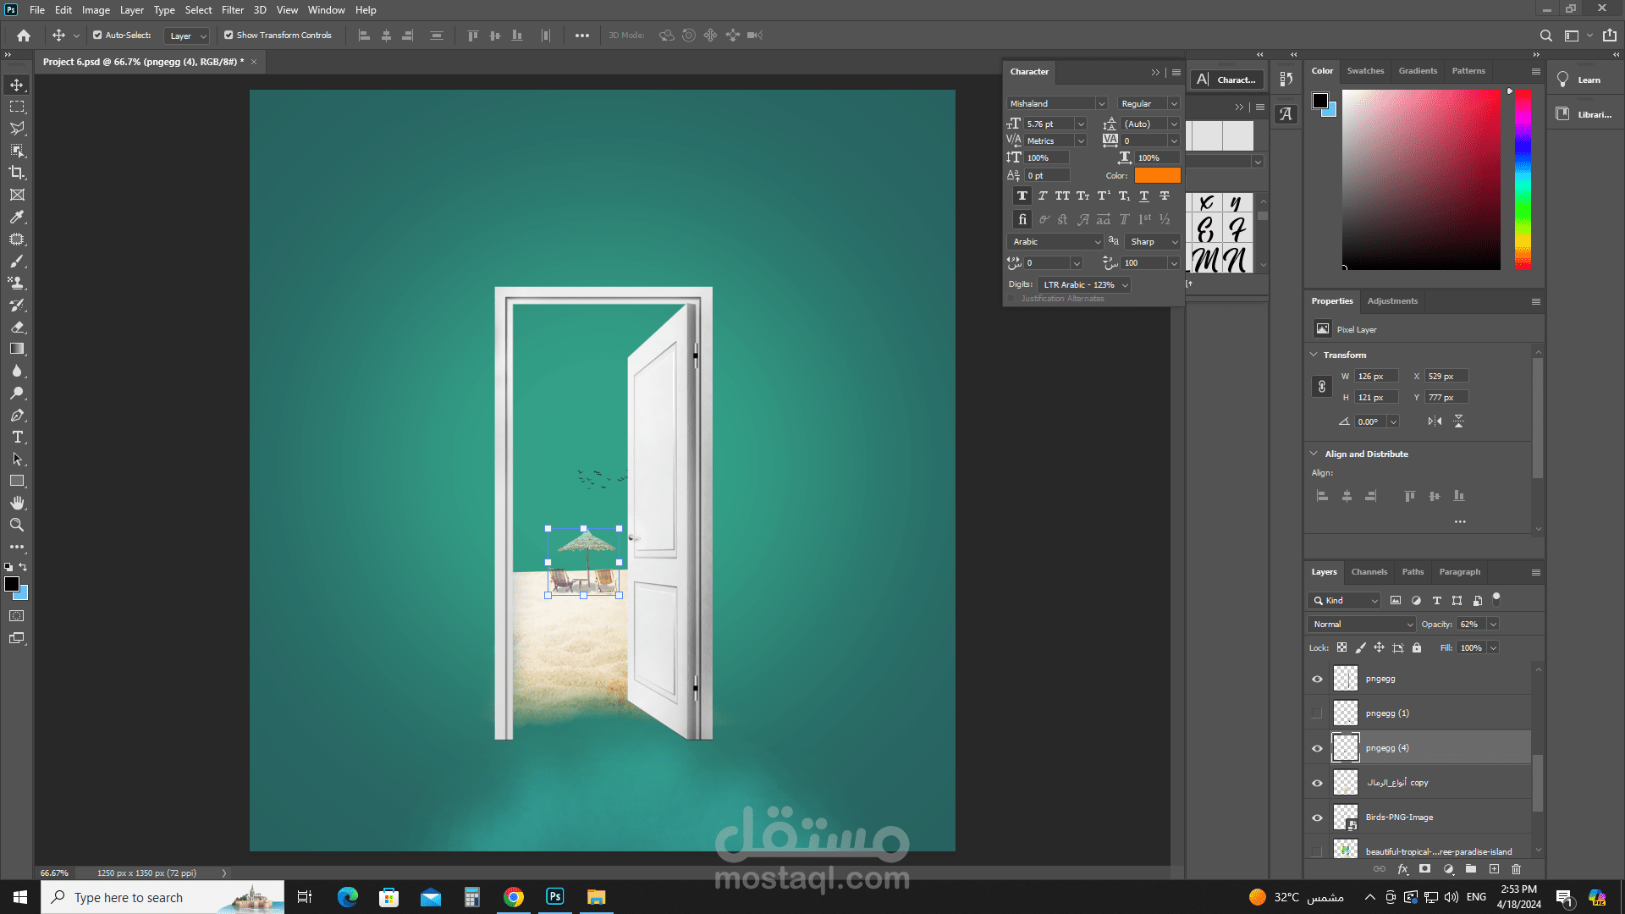Open the Learn panel button
Image resolution: width=1625 pixels, height=914 pixels.
1579,80
